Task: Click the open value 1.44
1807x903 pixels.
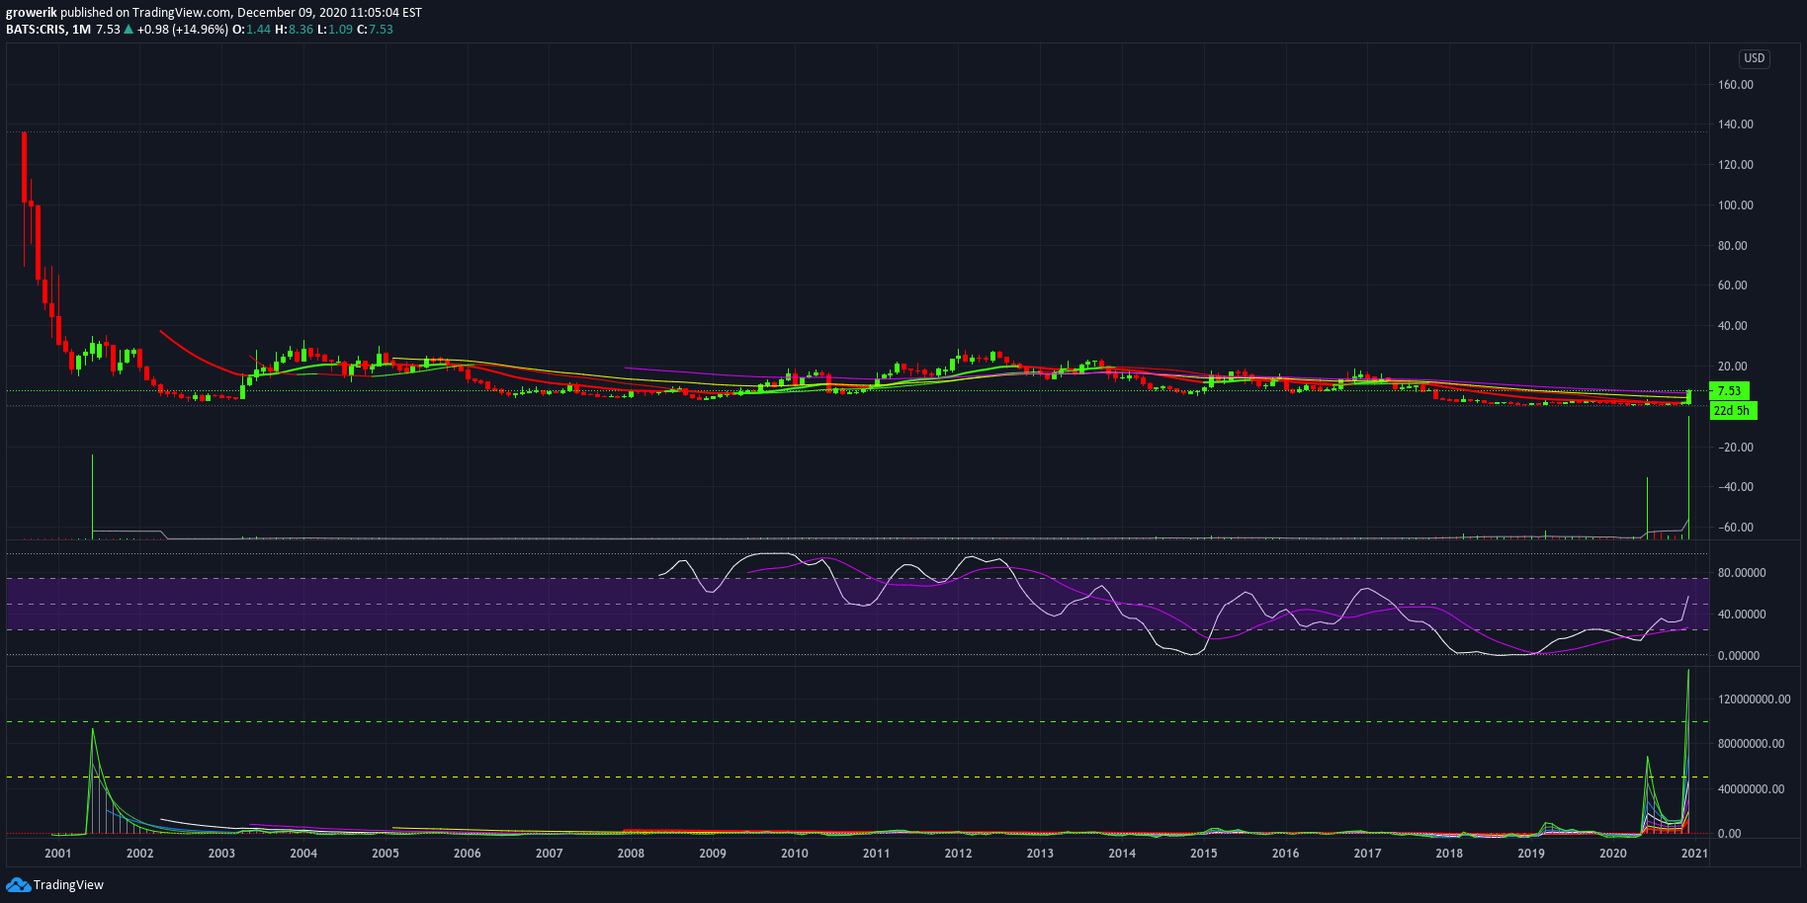Action: pyautogui.click(x=258, y=30)
